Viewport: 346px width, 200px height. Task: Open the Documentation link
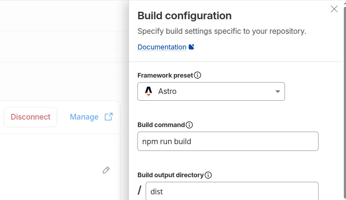point(162,47)
